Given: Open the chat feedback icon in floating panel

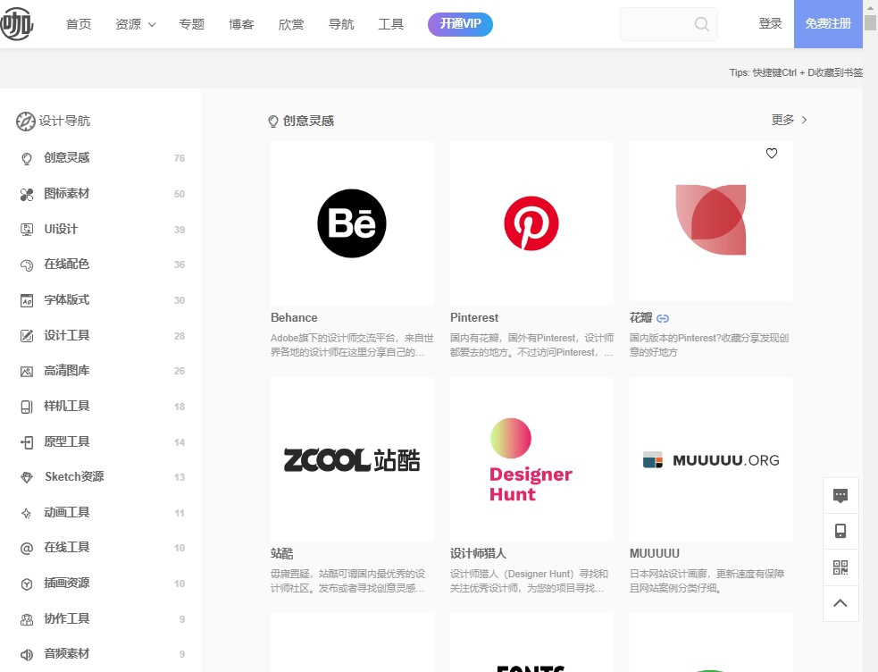Looking at the screenshot, I should (840, 496).
